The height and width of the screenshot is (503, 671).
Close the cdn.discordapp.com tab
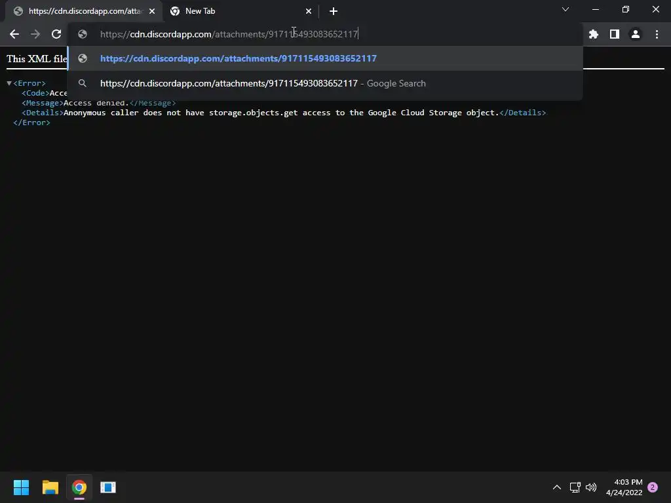[152, 11]
